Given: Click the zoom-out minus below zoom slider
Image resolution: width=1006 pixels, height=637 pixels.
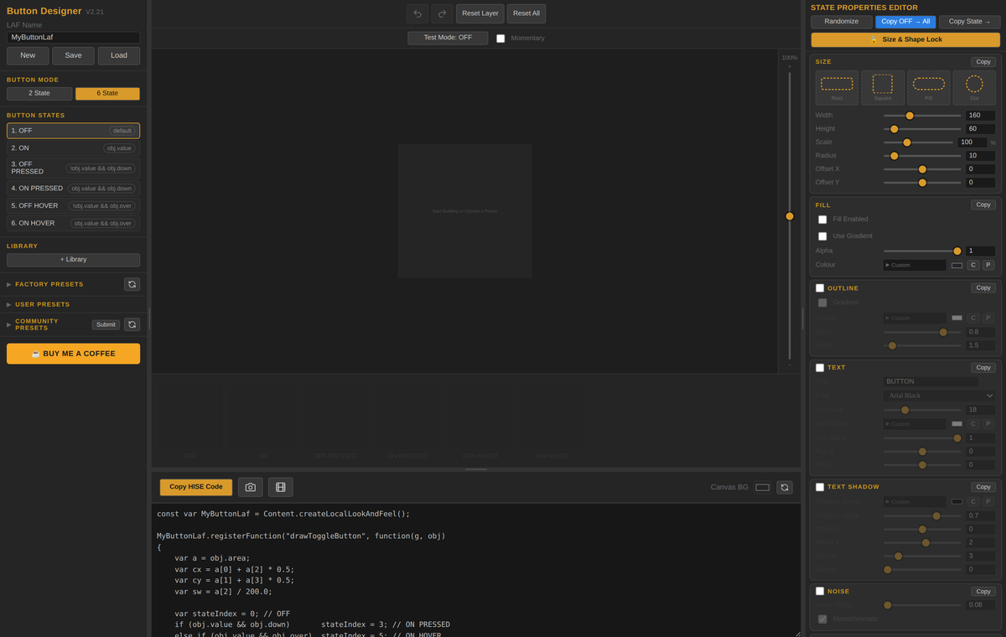Looking at the screenshot, I should tap(789, 365).
